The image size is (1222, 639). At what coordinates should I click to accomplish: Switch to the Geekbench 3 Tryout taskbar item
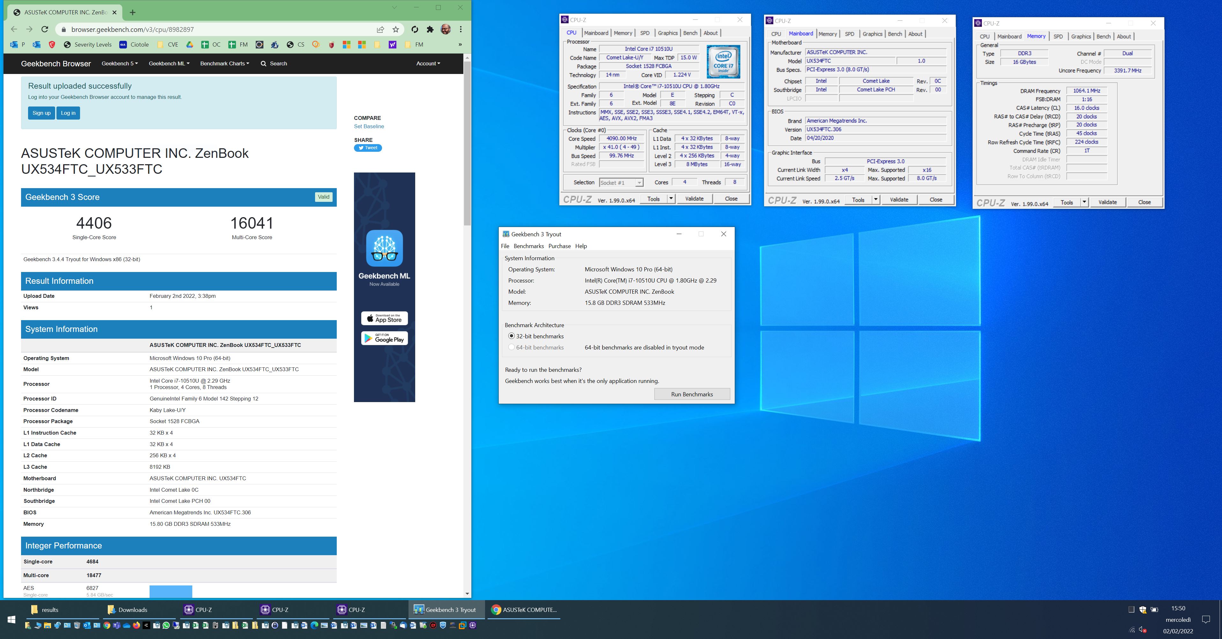click(x=446, y=610)
